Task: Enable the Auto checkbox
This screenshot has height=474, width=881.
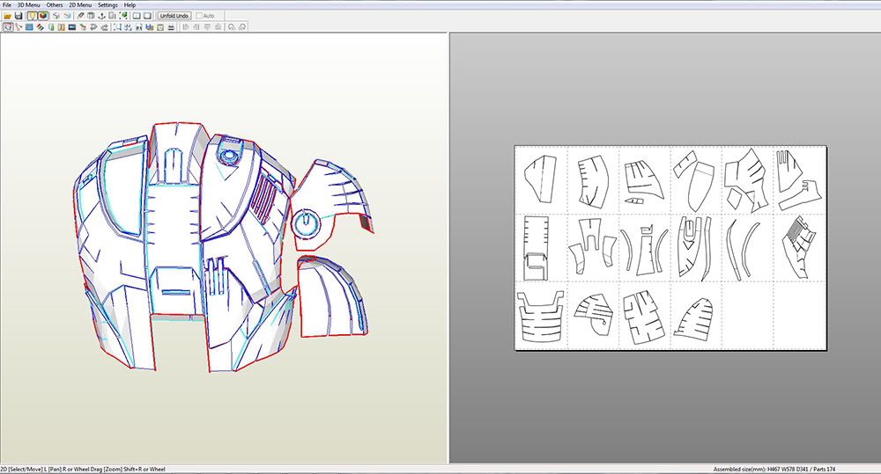Action: click(199, 16)
